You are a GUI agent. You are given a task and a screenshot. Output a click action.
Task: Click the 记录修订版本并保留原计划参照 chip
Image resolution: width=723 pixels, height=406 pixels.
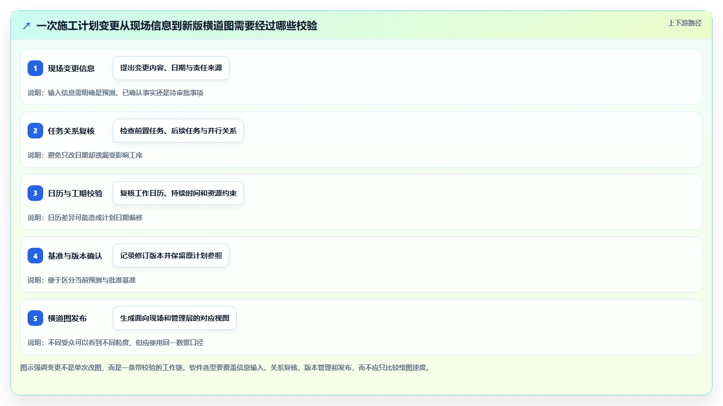(171, 256)
